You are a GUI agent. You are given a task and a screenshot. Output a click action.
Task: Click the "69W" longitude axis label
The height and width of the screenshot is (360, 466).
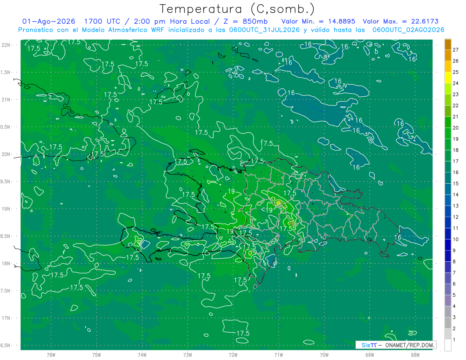[370, 355]
